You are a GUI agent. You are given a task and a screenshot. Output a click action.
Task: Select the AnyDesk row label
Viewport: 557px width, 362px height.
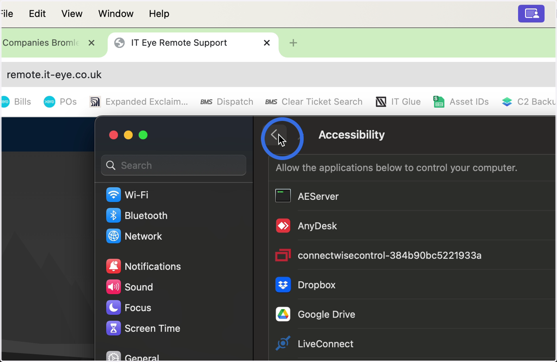click(317, 226)
